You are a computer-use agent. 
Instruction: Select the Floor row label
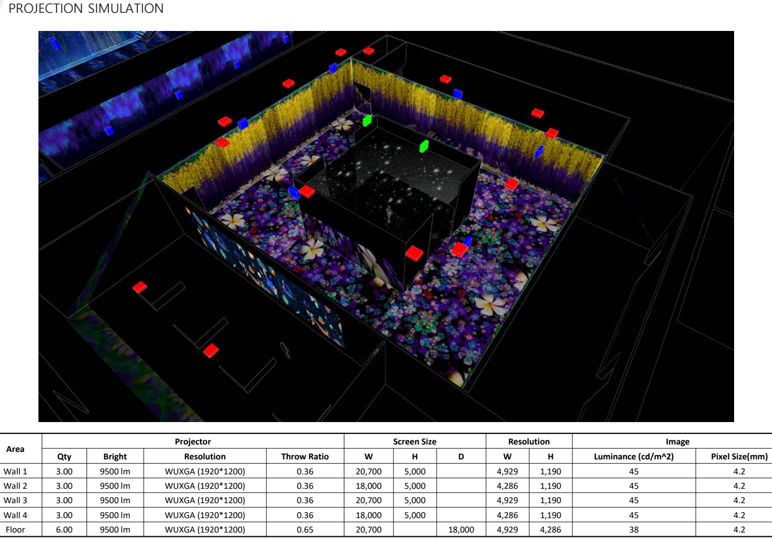point(15,529)
